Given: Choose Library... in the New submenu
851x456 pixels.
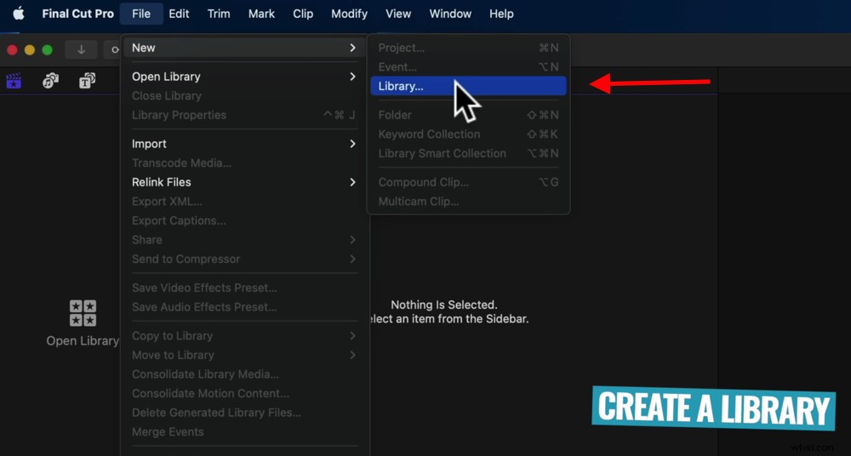Looking at the screenshot, I should point(468,86).
